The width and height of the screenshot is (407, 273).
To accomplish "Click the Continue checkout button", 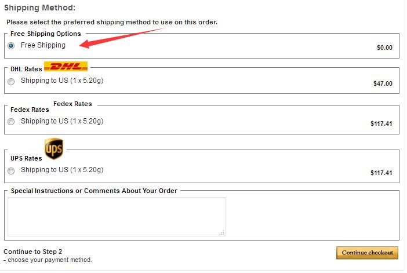I will (368, 253).
